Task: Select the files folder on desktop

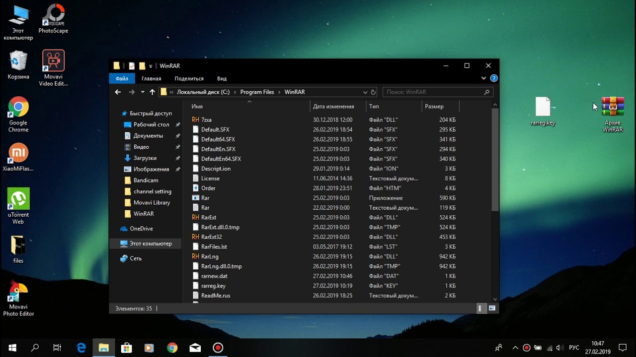Action: click(18, 249)
